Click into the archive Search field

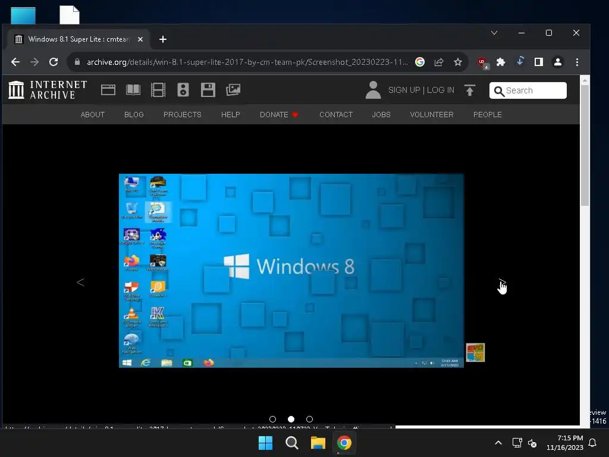point(528,90)
